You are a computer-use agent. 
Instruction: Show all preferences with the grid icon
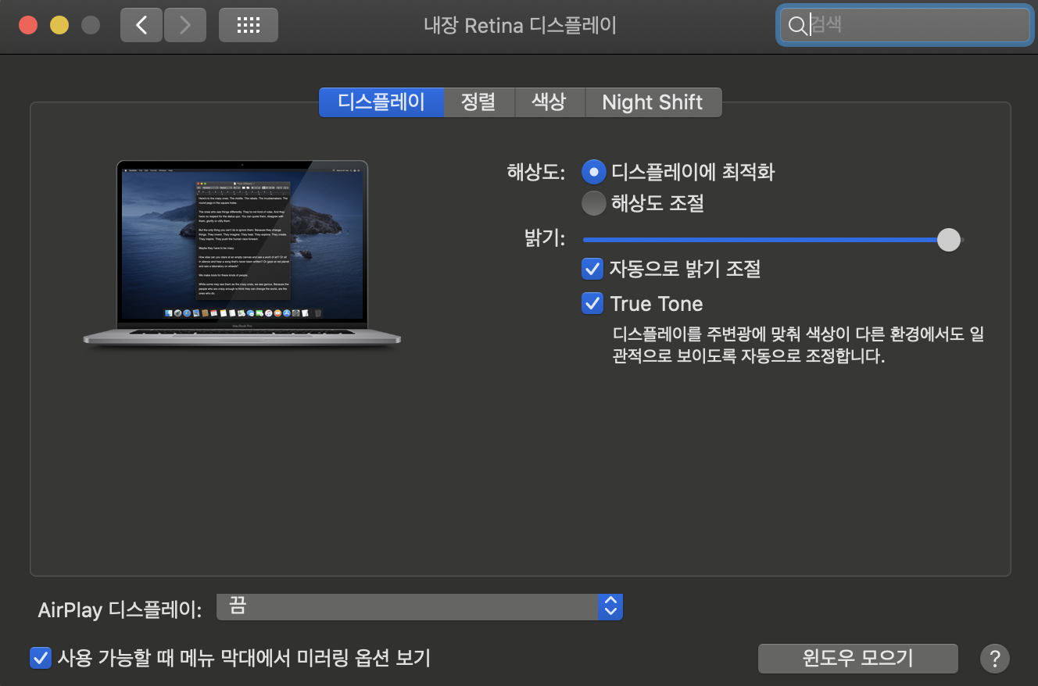click(x=248, y=25)
